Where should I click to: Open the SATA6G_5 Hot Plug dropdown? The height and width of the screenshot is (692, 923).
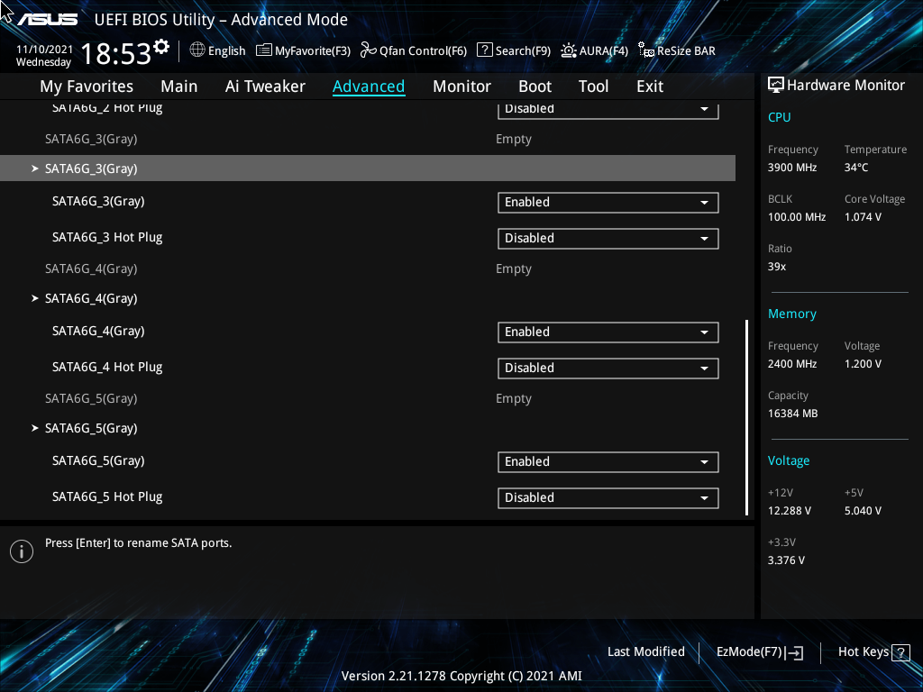[608, 497]
